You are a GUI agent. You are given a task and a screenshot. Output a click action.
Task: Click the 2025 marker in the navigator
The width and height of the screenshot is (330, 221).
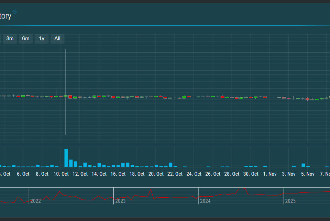pos(290,201)
